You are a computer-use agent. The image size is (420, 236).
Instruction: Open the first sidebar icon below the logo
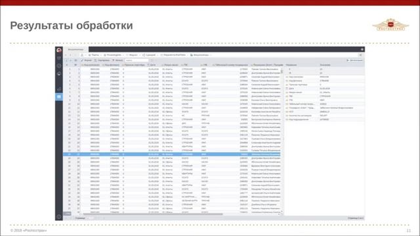coord(59,58)
